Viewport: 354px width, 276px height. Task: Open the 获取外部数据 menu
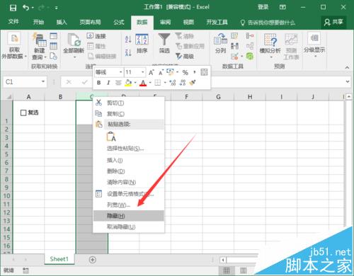tap(14, 45)
